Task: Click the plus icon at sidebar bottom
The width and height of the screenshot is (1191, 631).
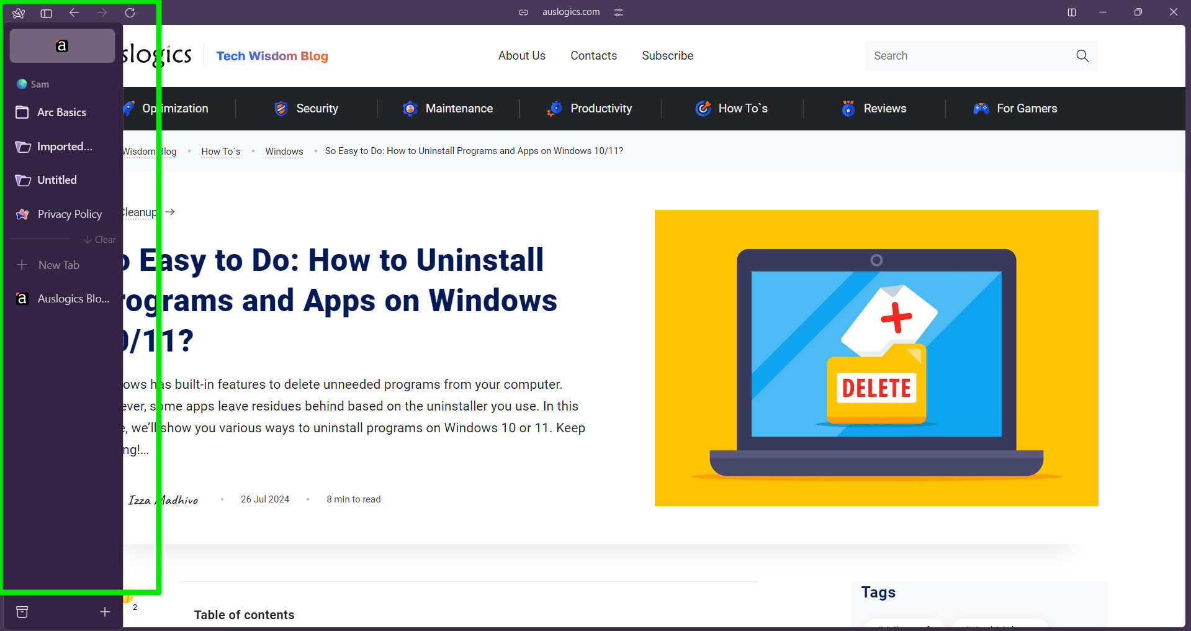Action: point(105,612)
